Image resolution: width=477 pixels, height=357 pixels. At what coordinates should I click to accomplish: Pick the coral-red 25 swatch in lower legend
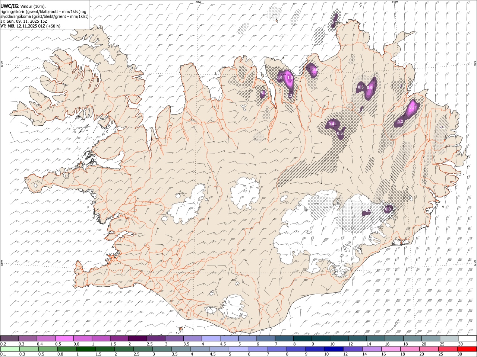(447, 349)
